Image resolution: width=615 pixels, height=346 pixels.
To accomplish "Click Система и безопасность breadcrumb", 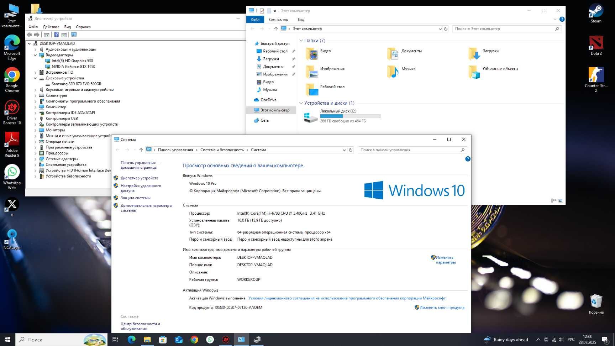I will coord(222,150).
